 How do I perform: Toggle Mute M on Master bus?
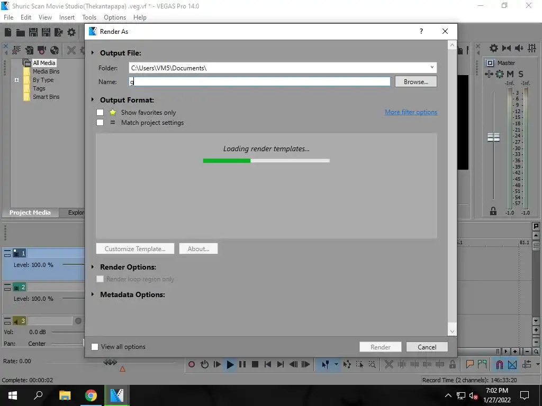coord(510,74)
